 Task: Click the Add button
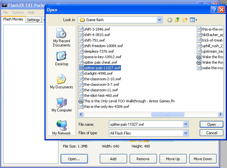(x=113, y=159)
